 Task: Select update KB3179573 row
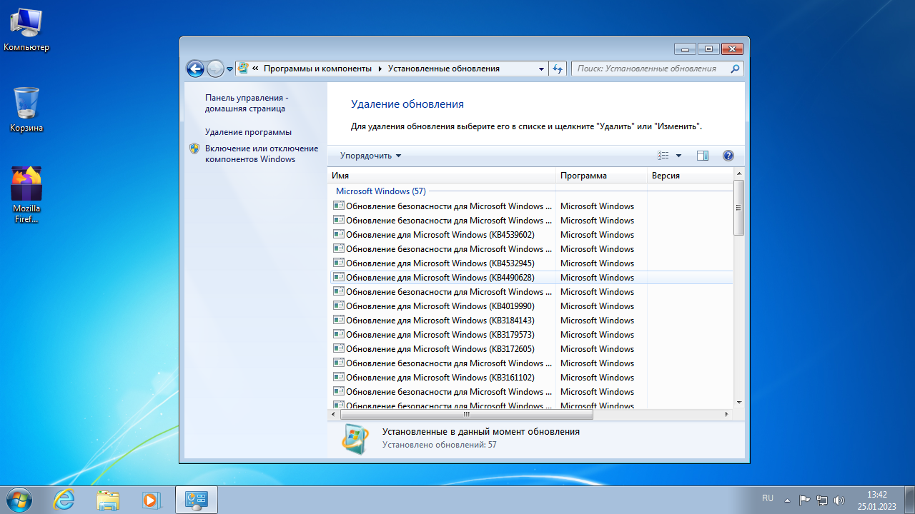point(530,335)
